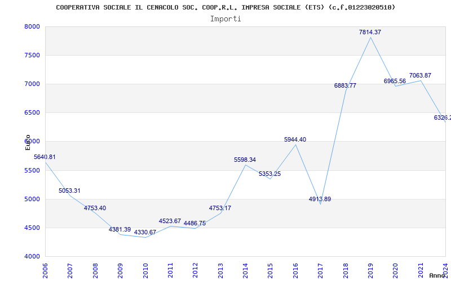Select the 6965.56 value label

(x=395, y=81)
